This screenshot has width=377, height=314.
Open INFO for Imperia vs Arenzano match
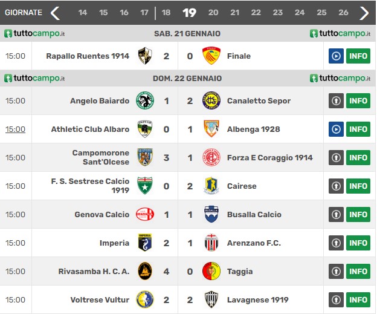[358, 243]
